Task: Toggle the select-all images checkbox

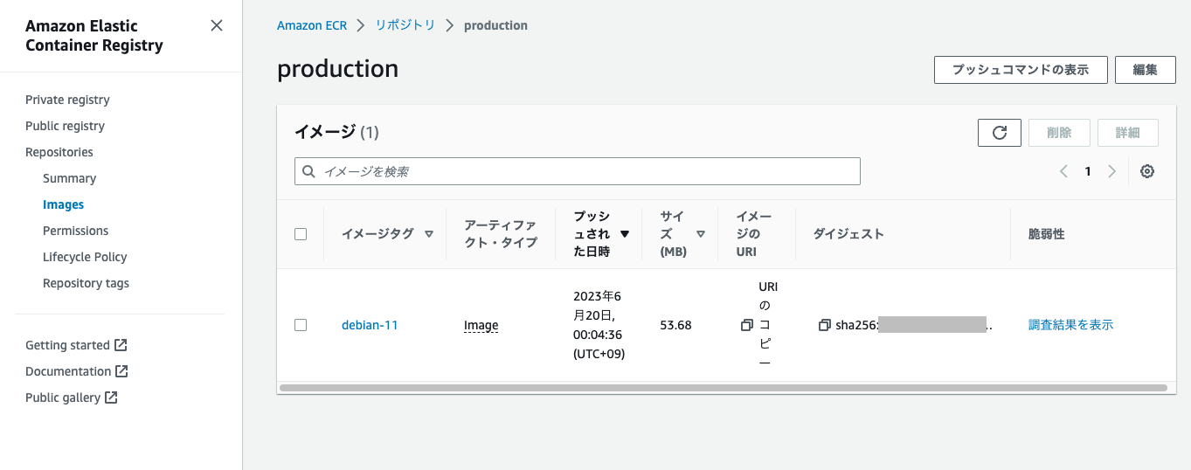Action: [x=301, y=234]
